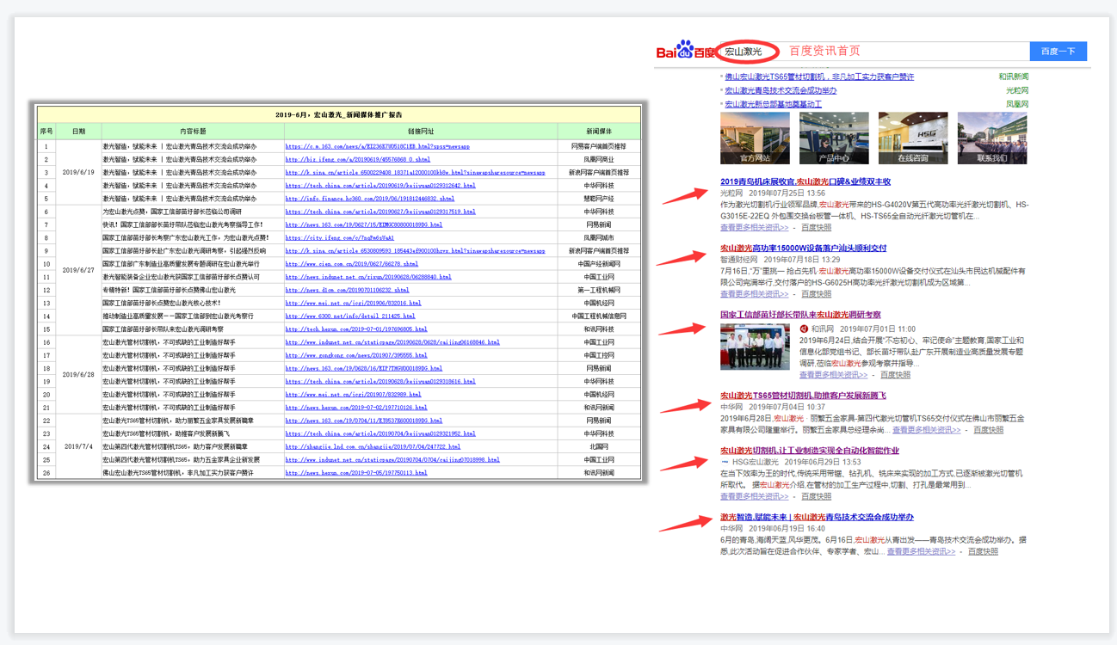Viewport: 1117px width, 645px height.
Task: Open the group photo thumbnail of 工信部 visit
Action: click(x=755, y=346)
